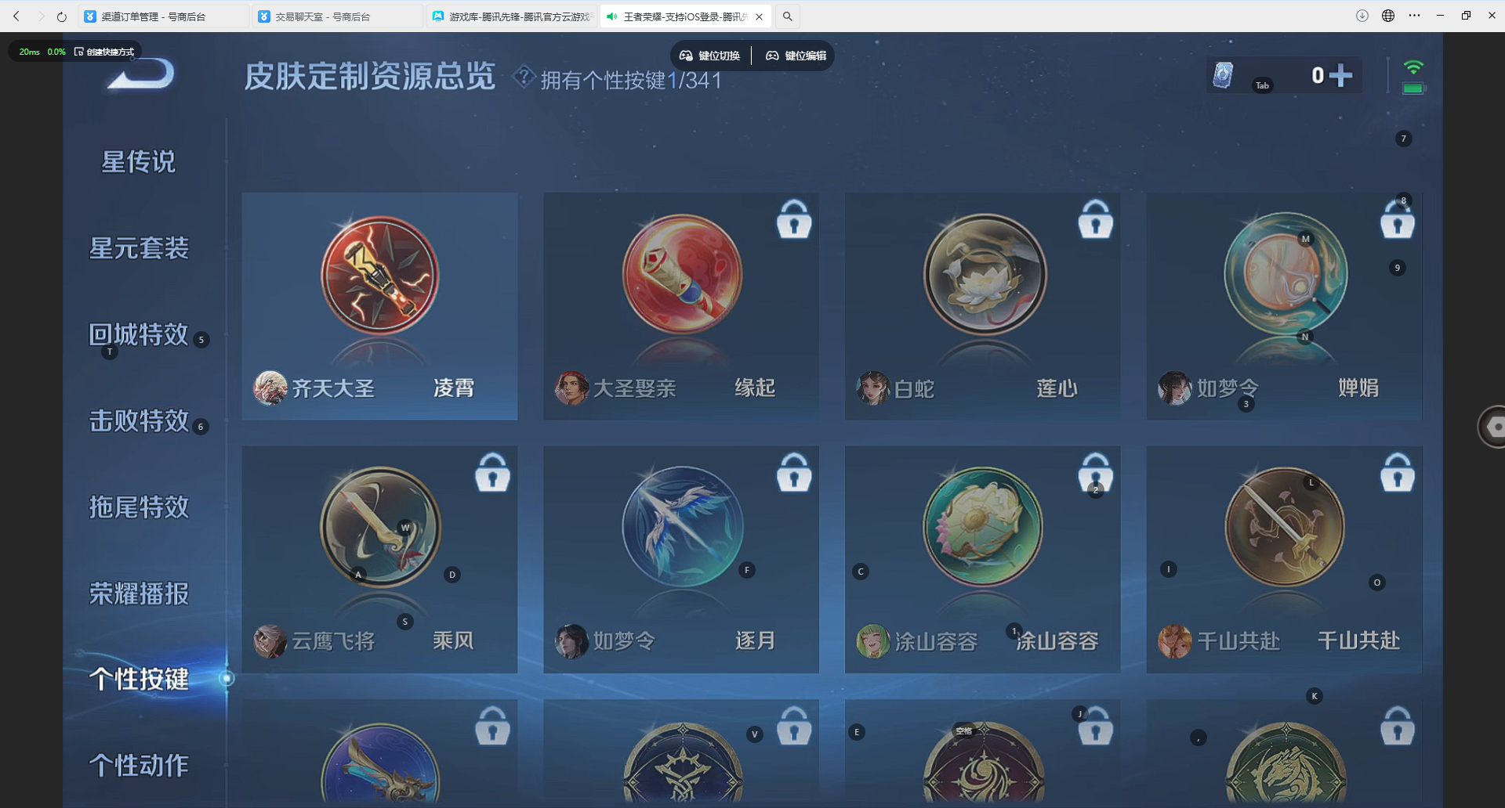Image resolution: width=1505 pixels, height=808 pixels.
Task: Click the plus icon to add more cards
Action: coord(1343,74)
